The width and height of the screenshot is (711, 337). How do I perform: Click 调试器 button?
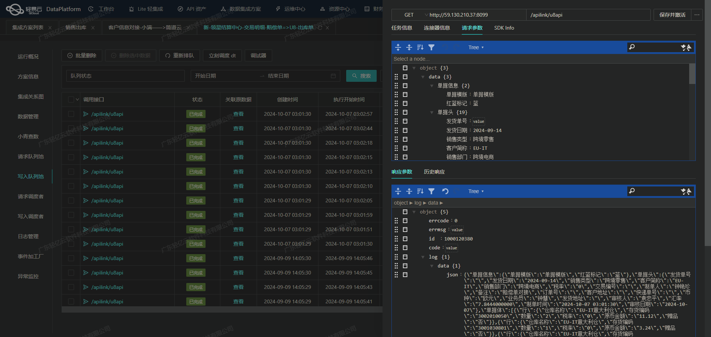click(x=258, y=55)
